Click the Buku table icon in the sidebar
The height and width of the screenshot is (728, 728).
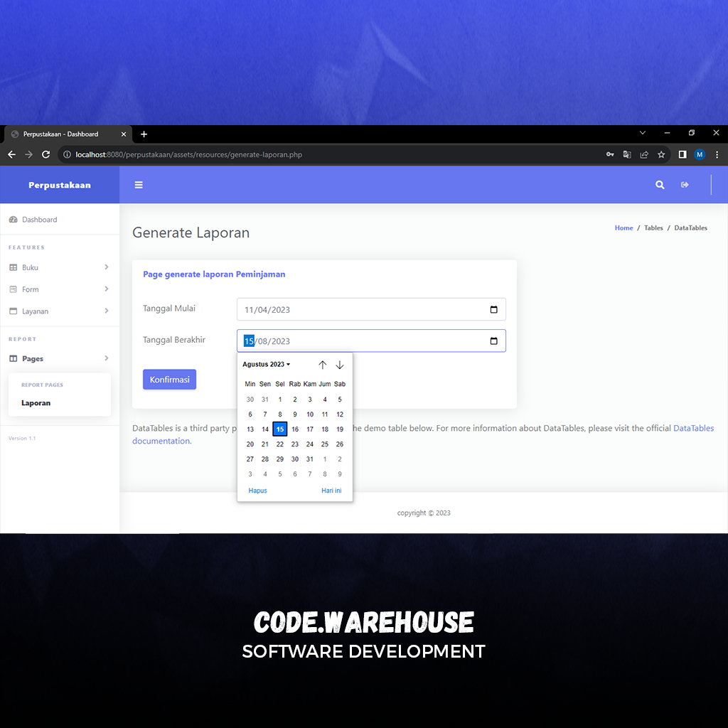(14, 267)
